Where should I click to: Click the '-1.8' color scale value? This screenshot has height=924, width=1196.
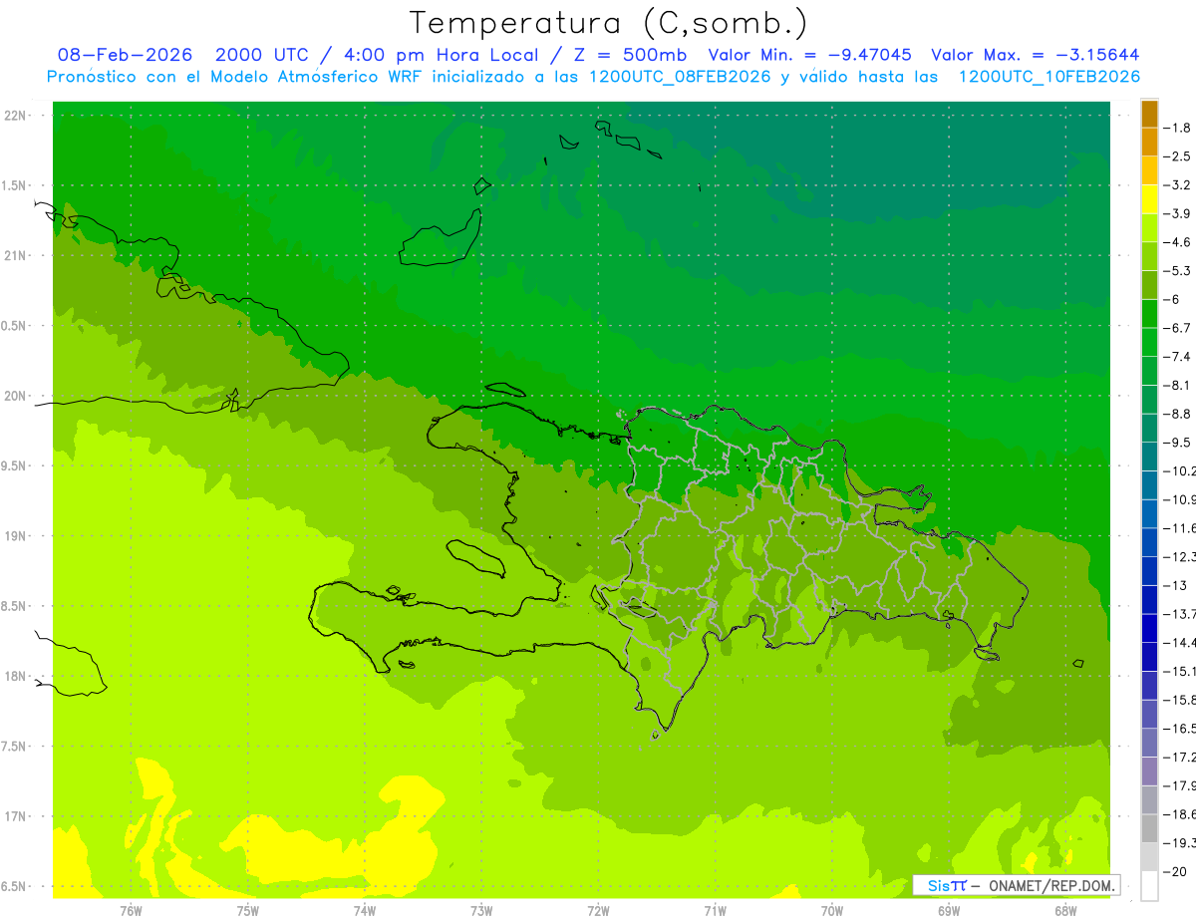click(x=1178, y=128)
